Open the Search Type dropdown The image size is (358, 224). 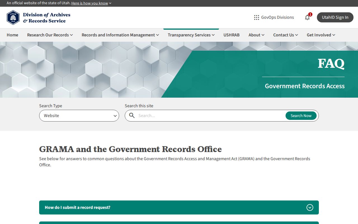pyautogui.click(x=79, y=116)
